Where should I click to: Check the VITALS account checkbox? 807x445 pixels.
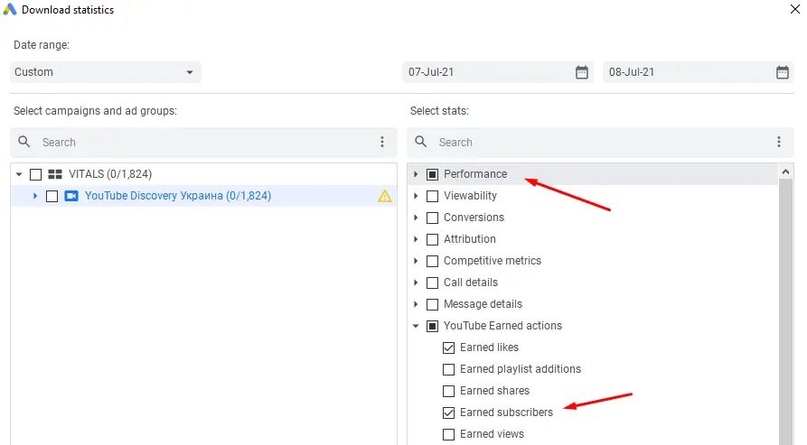pyautogui.click(x=35, y=175)
